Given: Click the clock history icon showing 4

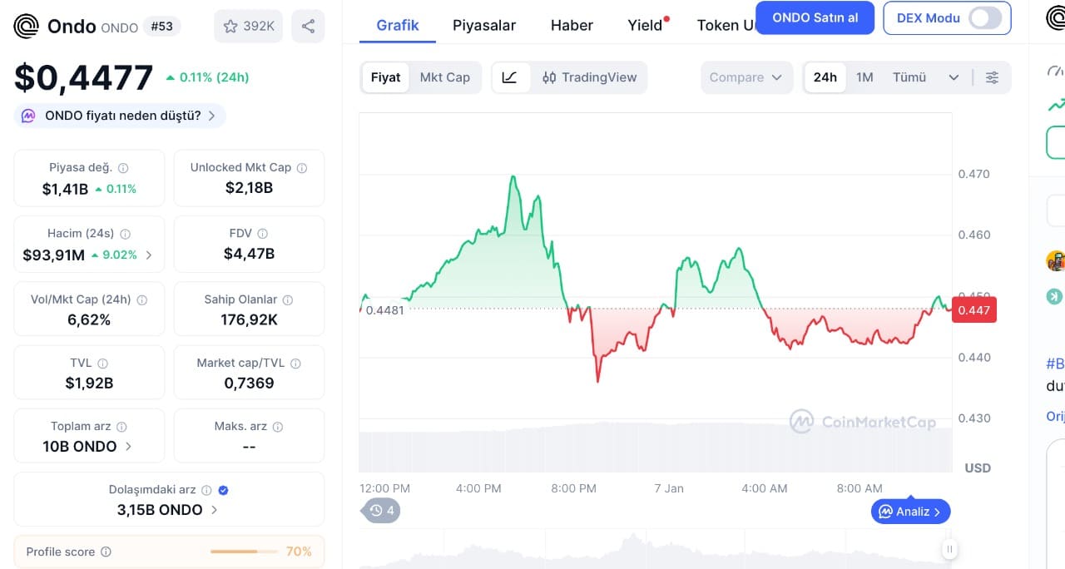Looking at the screenshot, I should point(380,510).
